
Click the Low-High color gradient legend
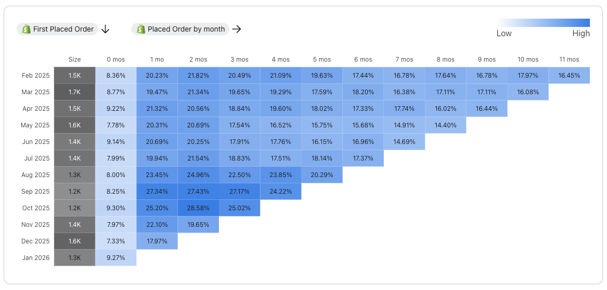click(543, 23)
